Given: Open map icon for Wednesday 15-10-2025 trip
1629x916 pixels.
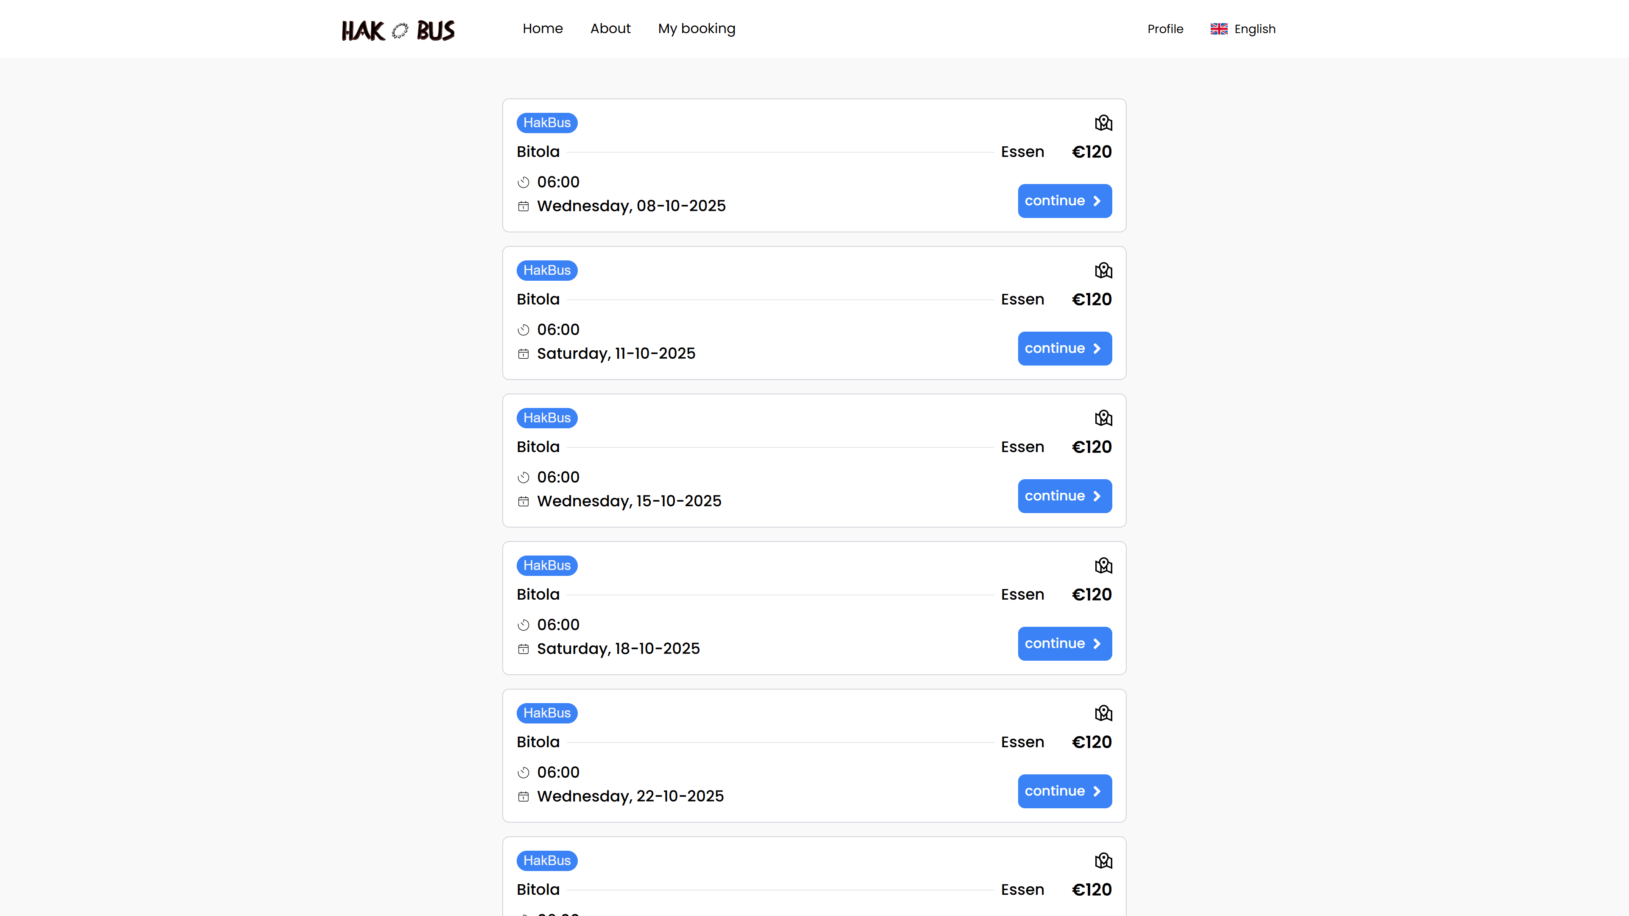Looking at the screenshot, I should (1103, 418).
